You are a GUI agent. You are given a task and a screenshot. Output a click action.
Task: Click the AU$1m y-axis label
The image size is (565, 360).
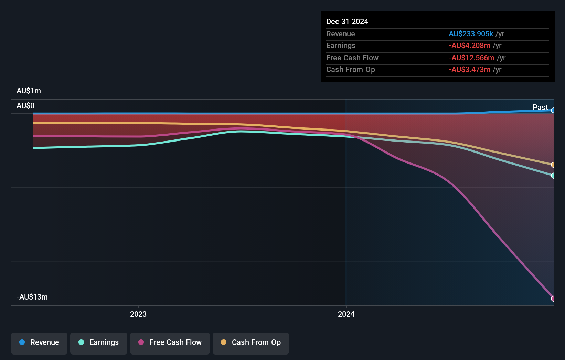(29, 91)
